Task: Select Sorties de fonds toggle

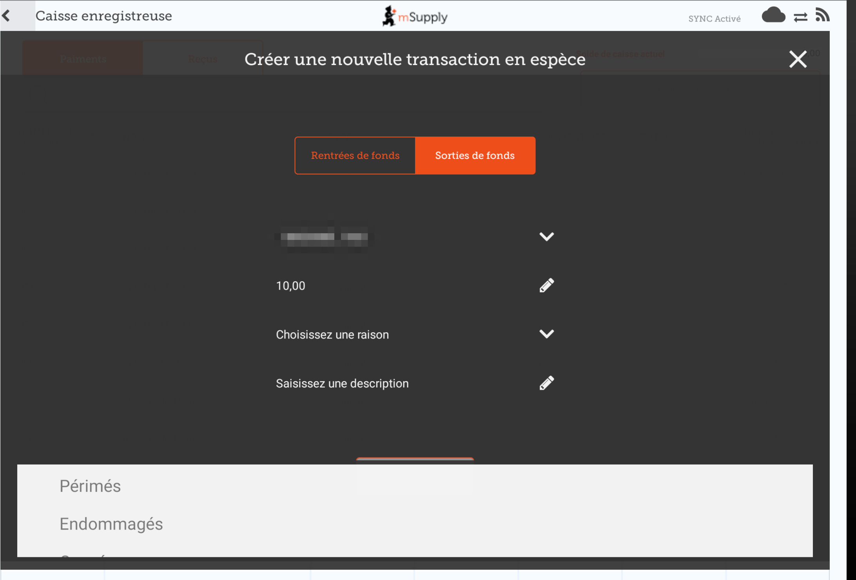Action: 475,155
